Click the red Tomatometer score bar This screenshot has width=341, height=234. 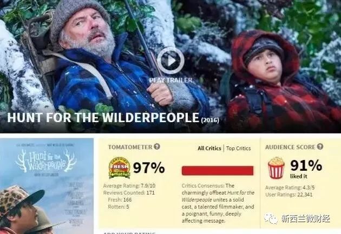pyautogui.click(x=218, y=171)
